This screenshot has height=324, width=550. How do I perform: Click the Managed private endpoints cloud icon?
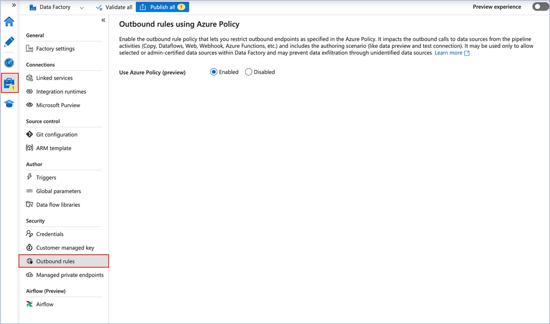tap(30, 274)
